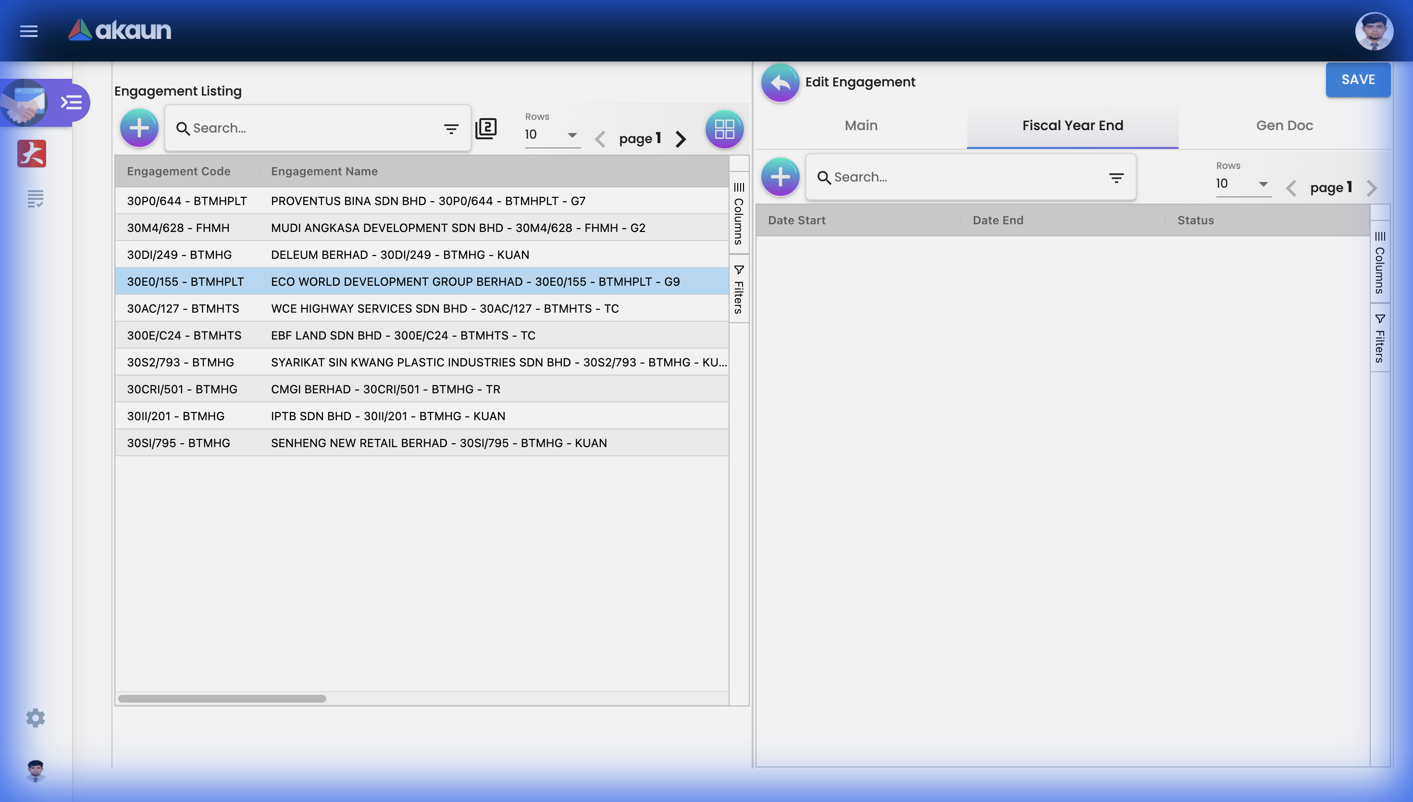Click the stacked pages icon numbered 2
Screen dimensions: 1413x802
[486, 129]
